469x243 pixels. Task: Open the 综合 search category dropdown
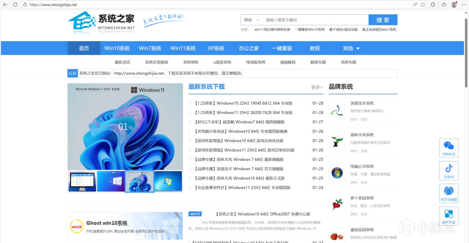252,20
